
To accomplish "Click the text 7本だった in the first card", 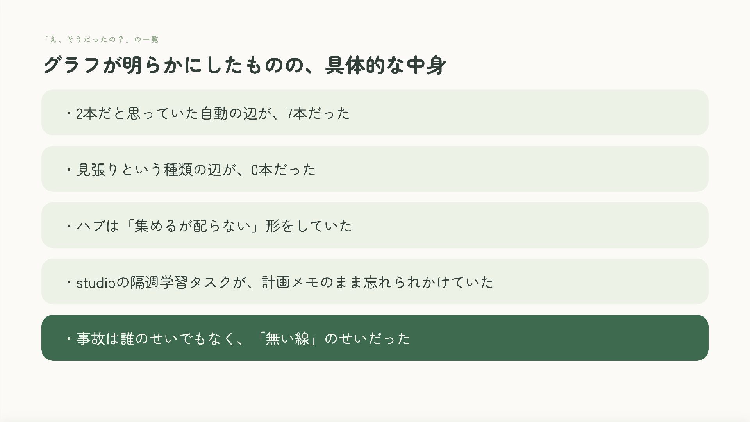I will [x=318, y=113].
